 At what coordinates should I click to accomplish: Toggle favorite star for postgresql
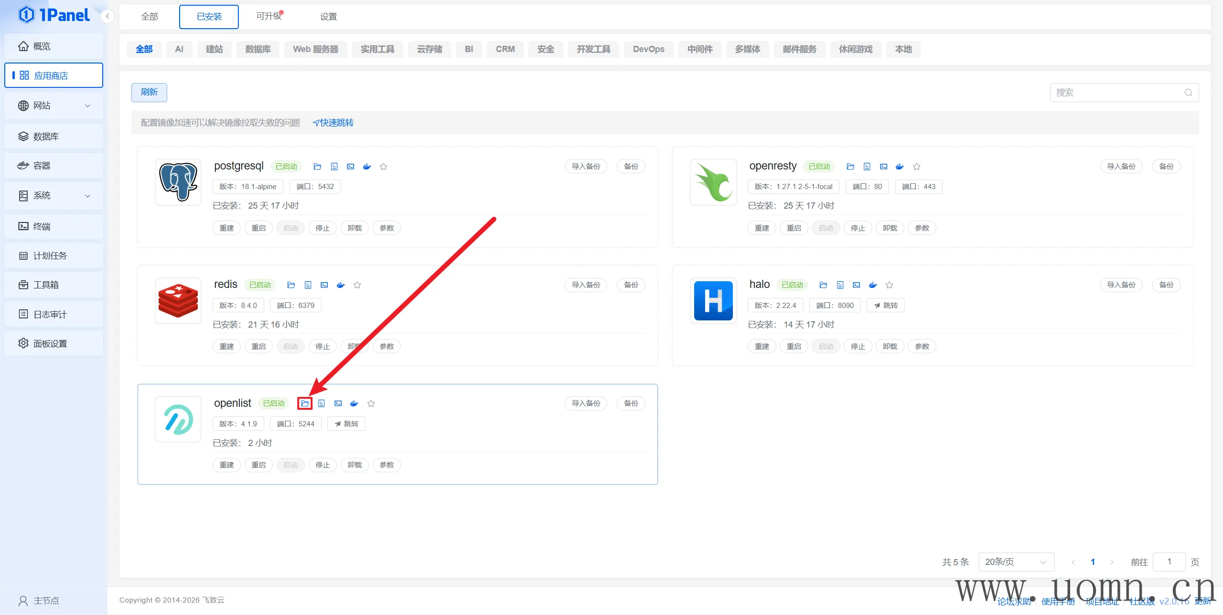(384, 167)
